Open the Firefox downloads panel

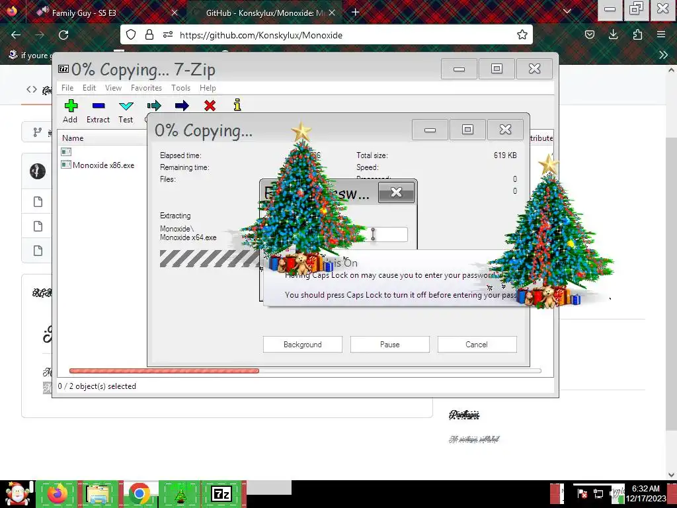[x=613, y=34]
